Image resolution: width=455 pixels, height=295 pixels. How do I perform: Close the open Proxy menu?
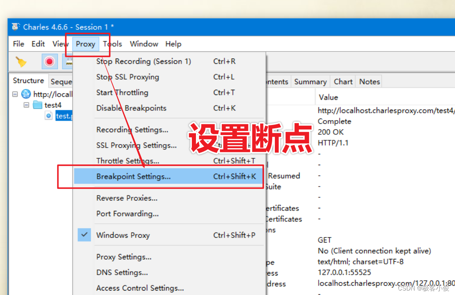[86, 44]
